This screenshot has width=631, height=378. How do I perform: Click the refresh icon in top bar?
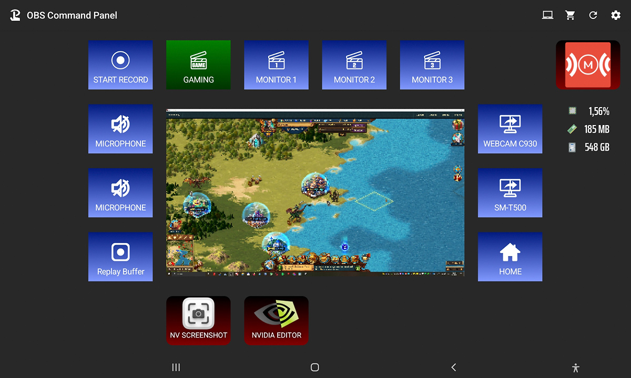coord(593,15)
